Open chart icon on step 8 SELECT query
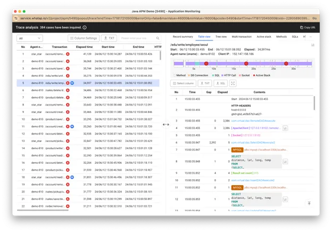 (285, 162)
